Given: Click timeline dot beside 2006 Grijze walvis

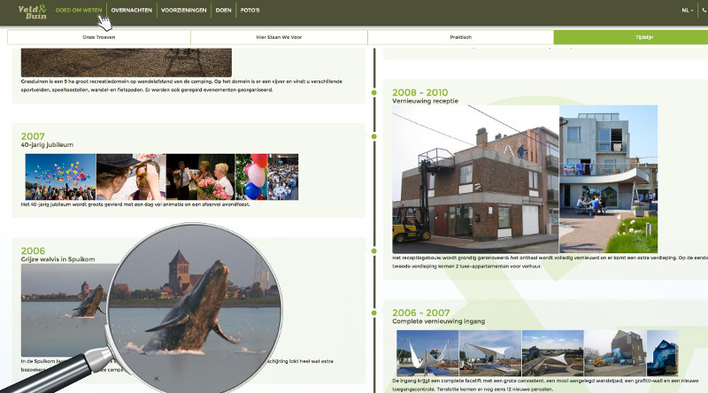Looking at the screenshot, I should 373,251.
